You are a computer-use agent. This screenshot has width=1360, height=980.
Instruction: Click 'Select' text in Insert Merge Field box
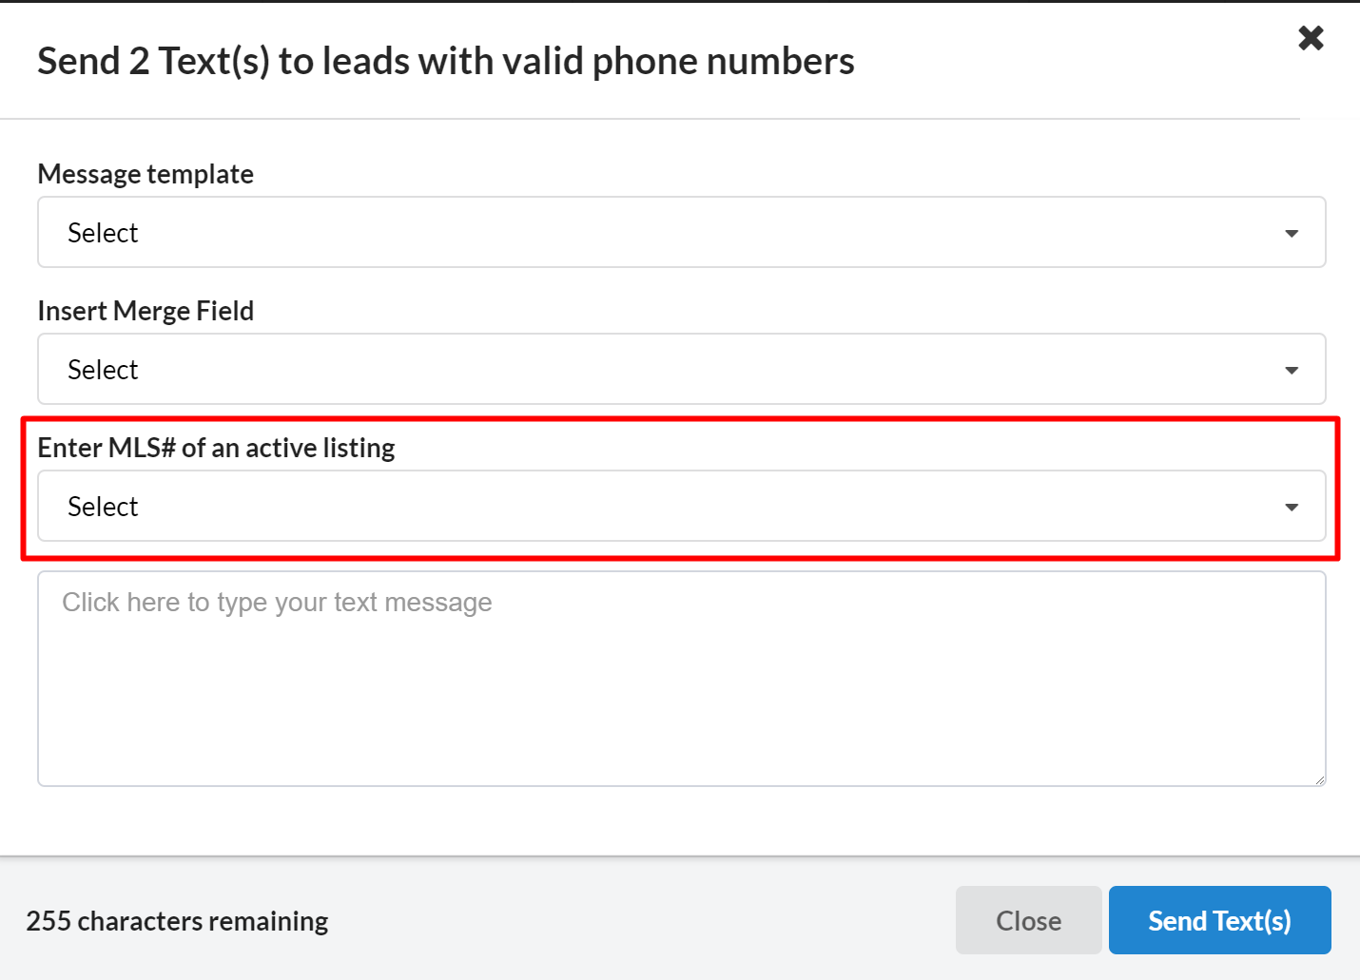tap(103, 370)
